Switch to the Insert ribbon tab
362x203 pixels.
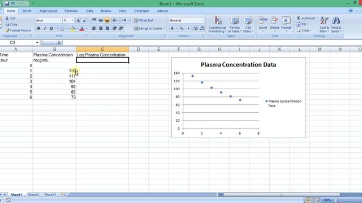coord(27,11)
